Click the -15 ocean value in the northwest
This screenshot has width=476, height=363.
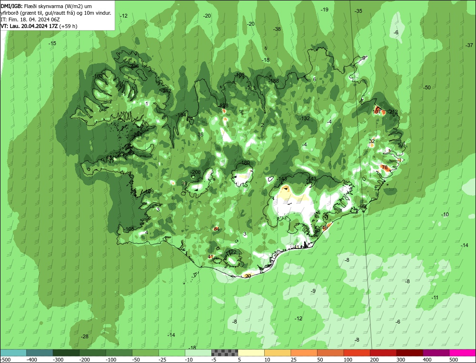(52, 44)
